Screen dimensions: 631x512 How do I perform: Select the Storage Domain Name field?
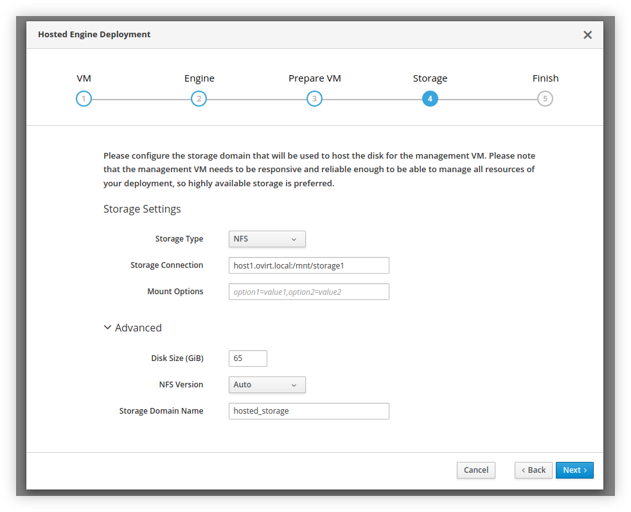point(308,411)
